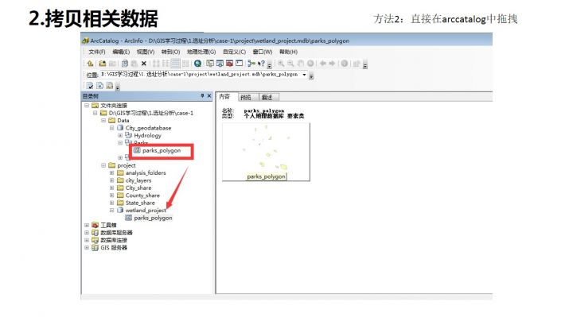Click the What's This help pointer icon
Image resolution: width=565 pixels, height=317 pixels.
click(x=261, y=64)
